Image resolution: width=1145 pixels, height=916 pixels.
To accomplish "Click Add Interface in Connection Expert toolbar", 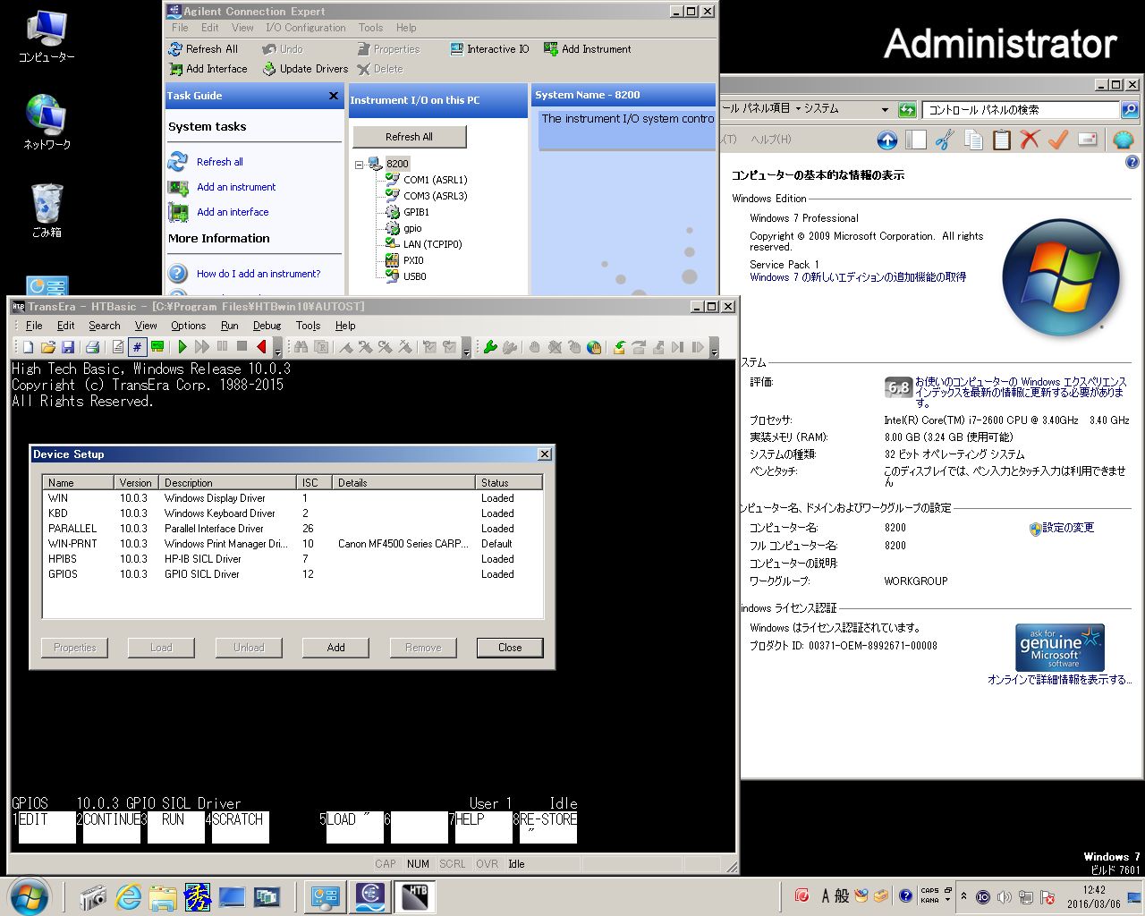I will pyautogui.click(x=208, y=69).
